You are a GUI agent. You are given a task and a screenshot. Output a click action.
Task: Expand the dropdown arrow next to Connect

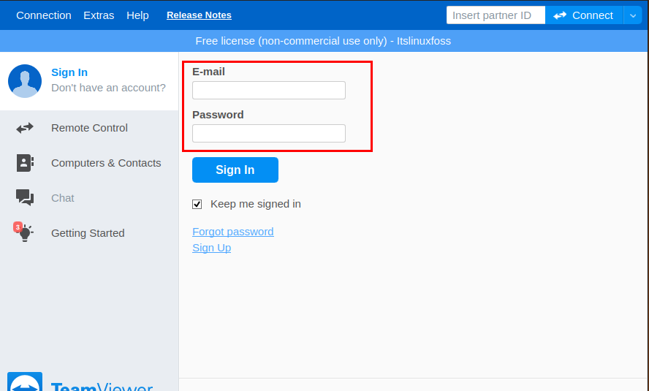[632, 15]
